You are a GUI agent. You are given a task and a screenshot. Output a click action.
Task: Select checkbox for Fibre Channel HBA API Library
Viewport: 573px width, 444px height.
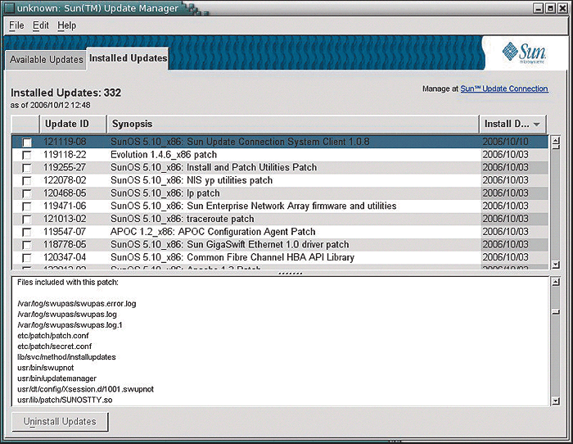coord(27,257)
